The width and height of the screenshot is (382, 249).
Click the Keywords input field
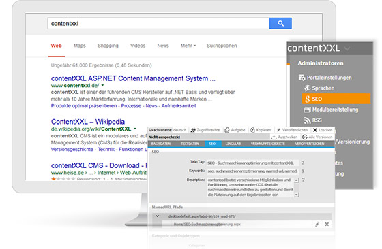(x=252, y=171)
